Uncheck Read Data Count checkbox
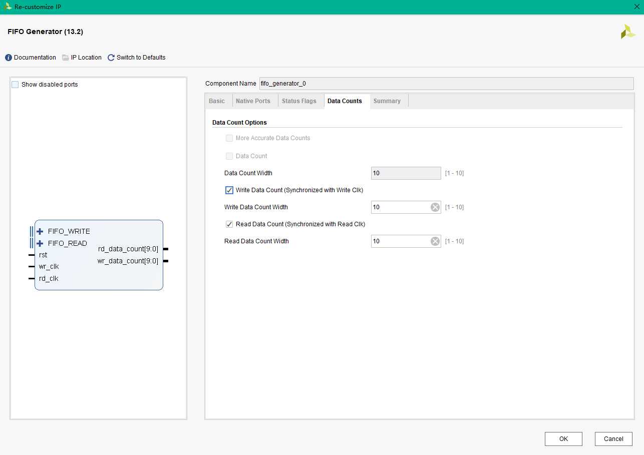This screenshot has height=455, width=644. point(229,224)
